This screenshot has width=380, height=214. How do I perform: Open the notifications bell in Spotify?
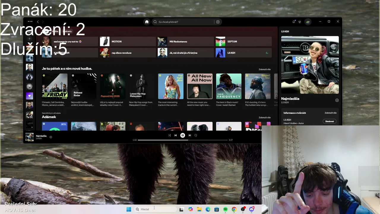(294, 22)
